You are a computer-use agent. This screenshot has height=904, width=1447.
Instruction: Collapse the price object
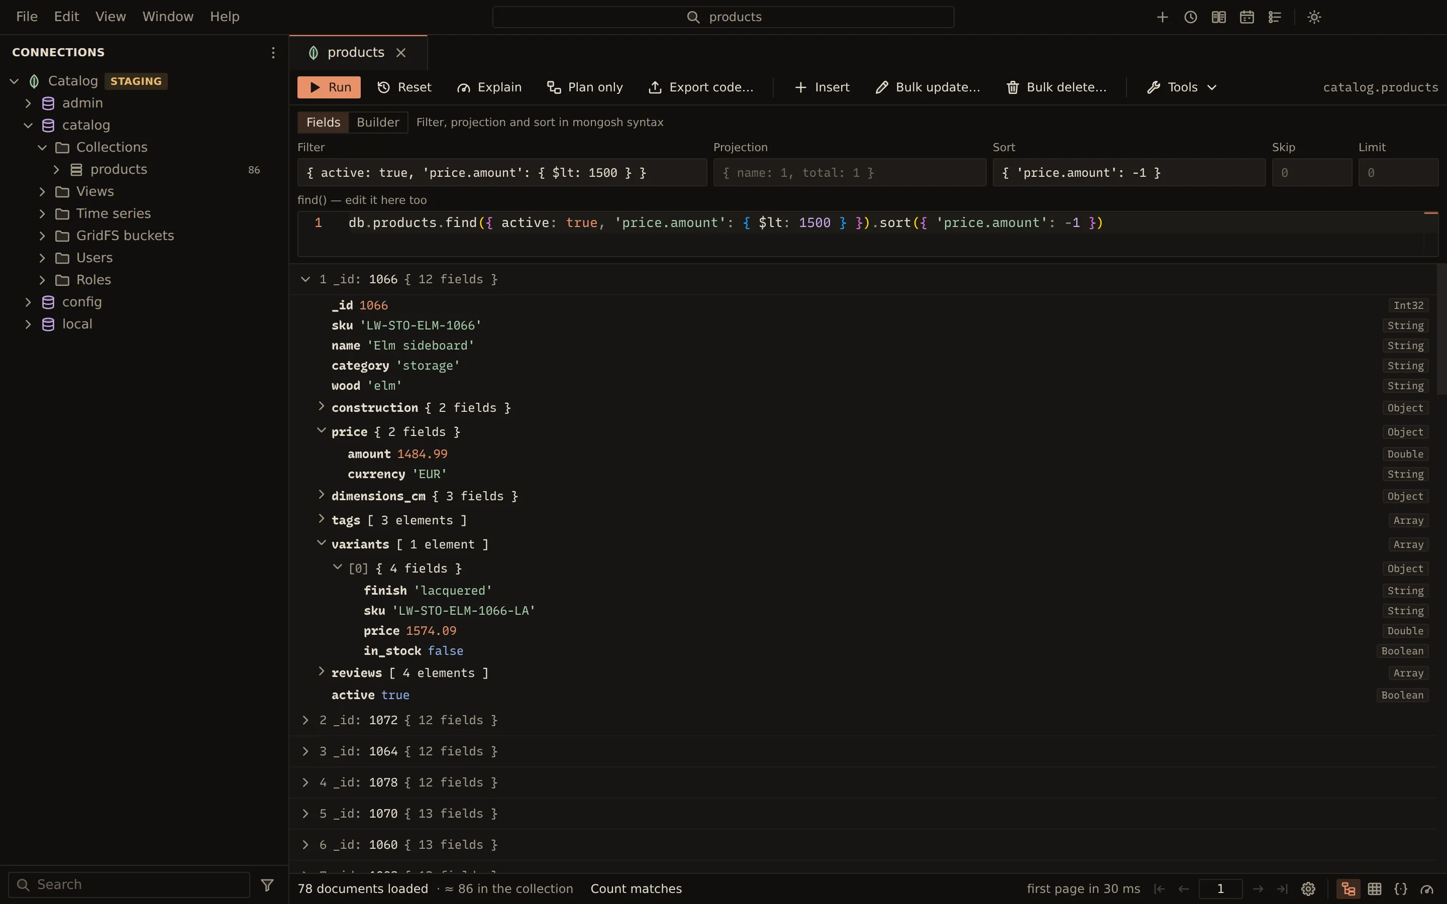pyautogui.click(x=321, y=430)
